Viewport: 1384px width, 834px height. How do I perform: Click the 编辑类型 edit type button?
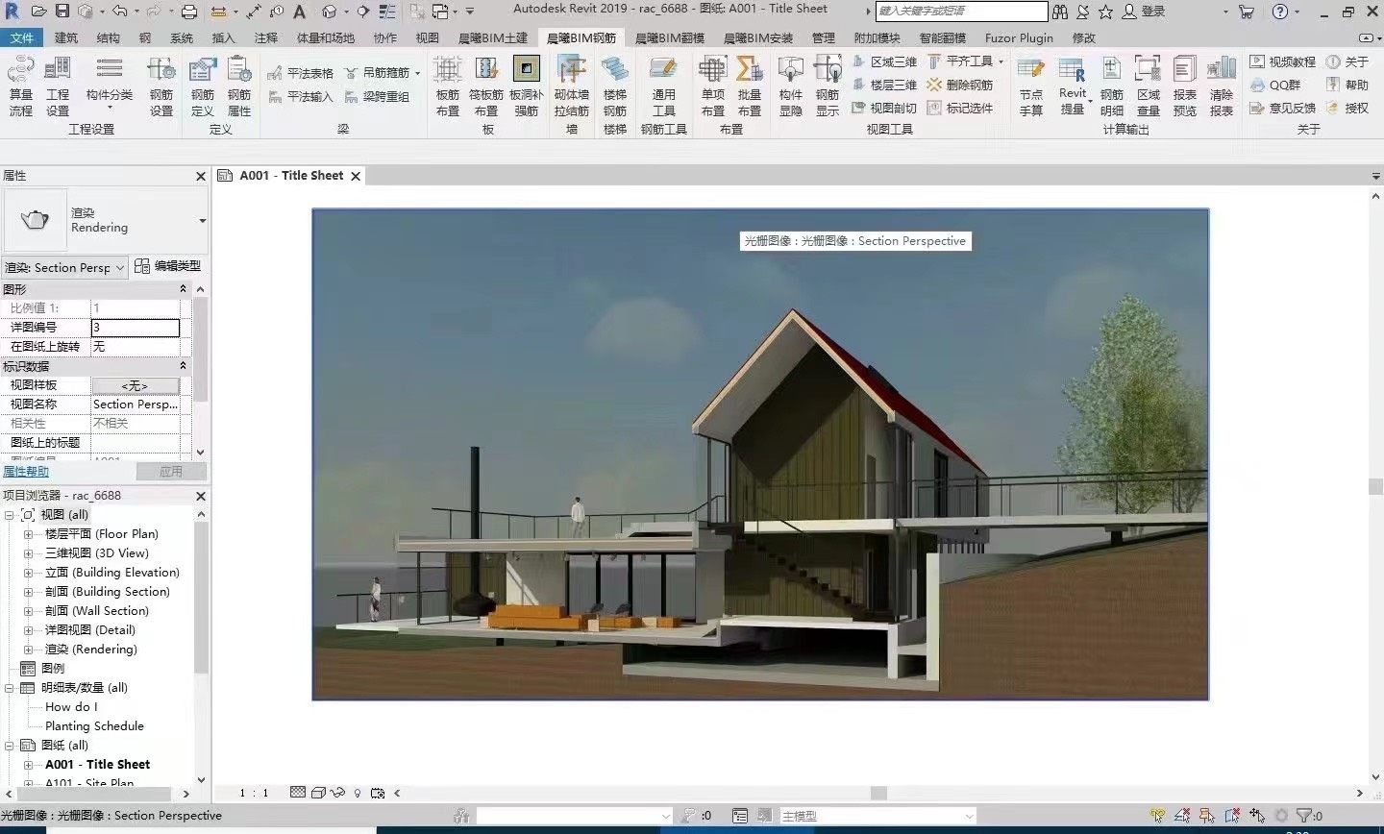pos(168,266)
